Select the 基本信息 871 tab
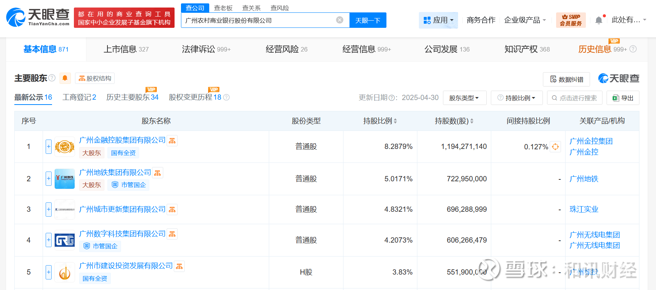 click(x=46, y=49)
